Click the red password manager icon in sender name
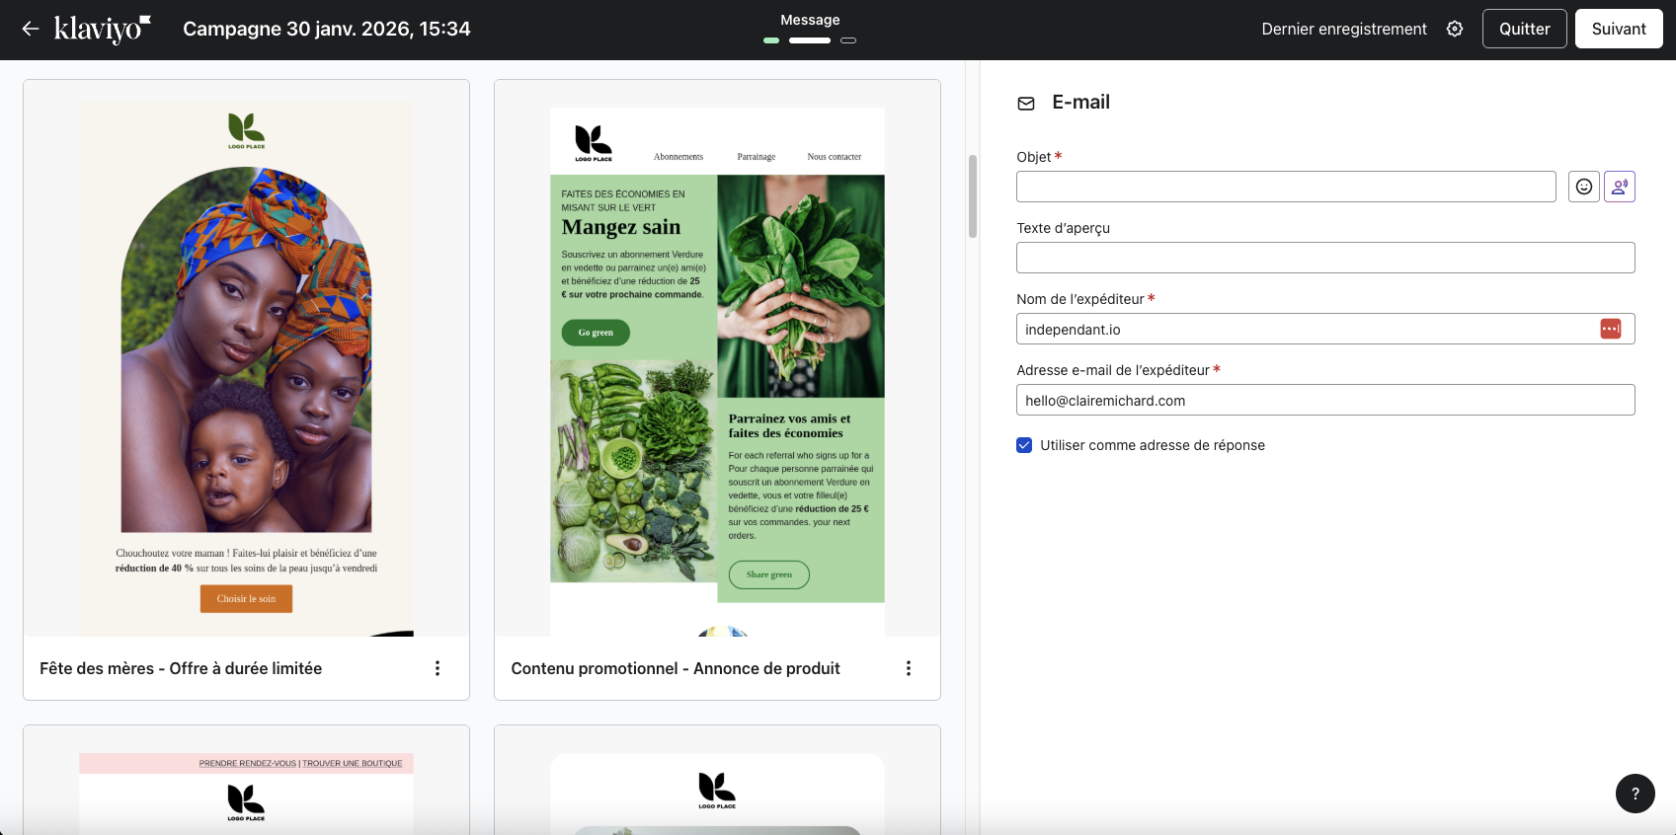Image resolution: width=1676 pixels, height=835 pixels. [1610, 329]
